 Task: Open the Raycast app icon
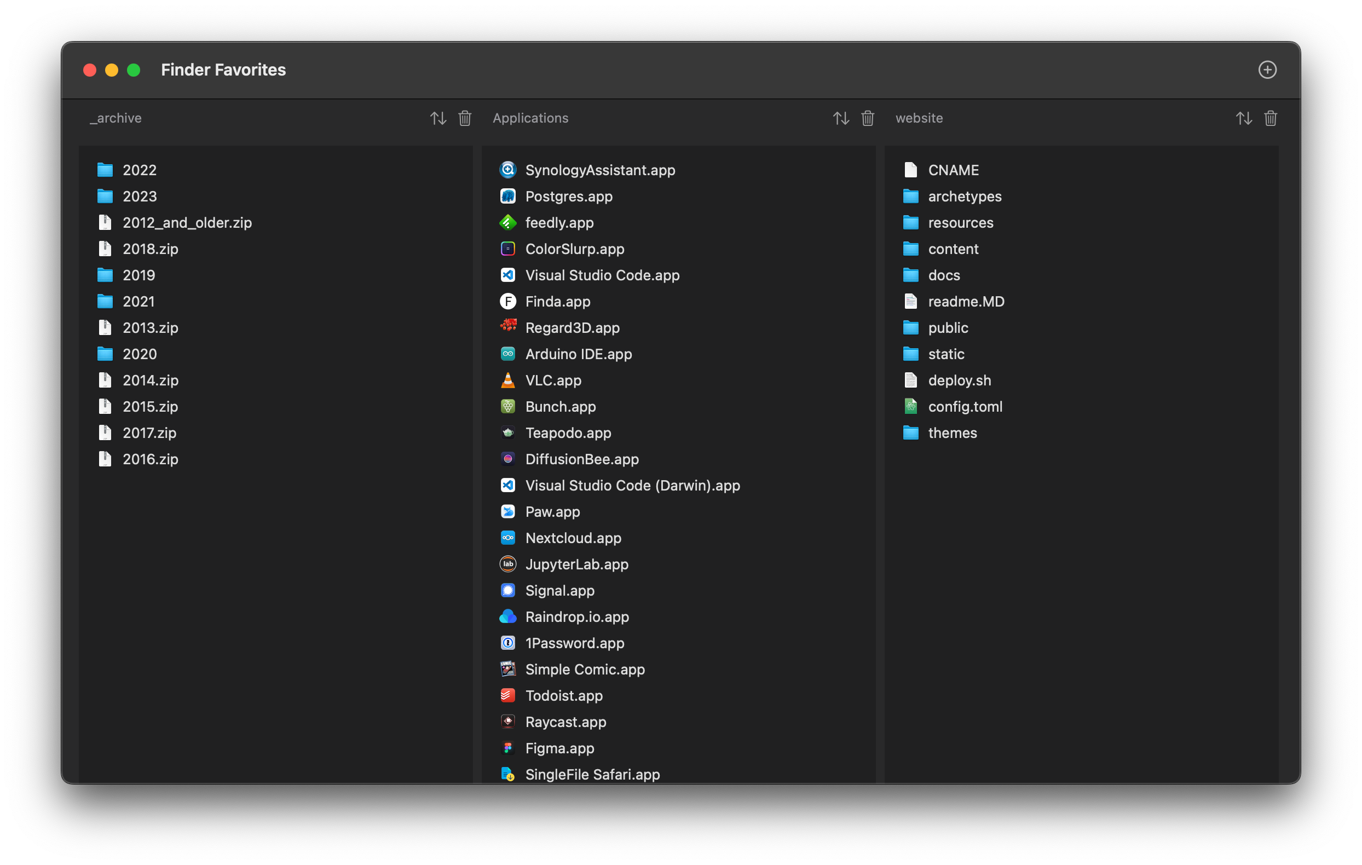click(508, 722)
